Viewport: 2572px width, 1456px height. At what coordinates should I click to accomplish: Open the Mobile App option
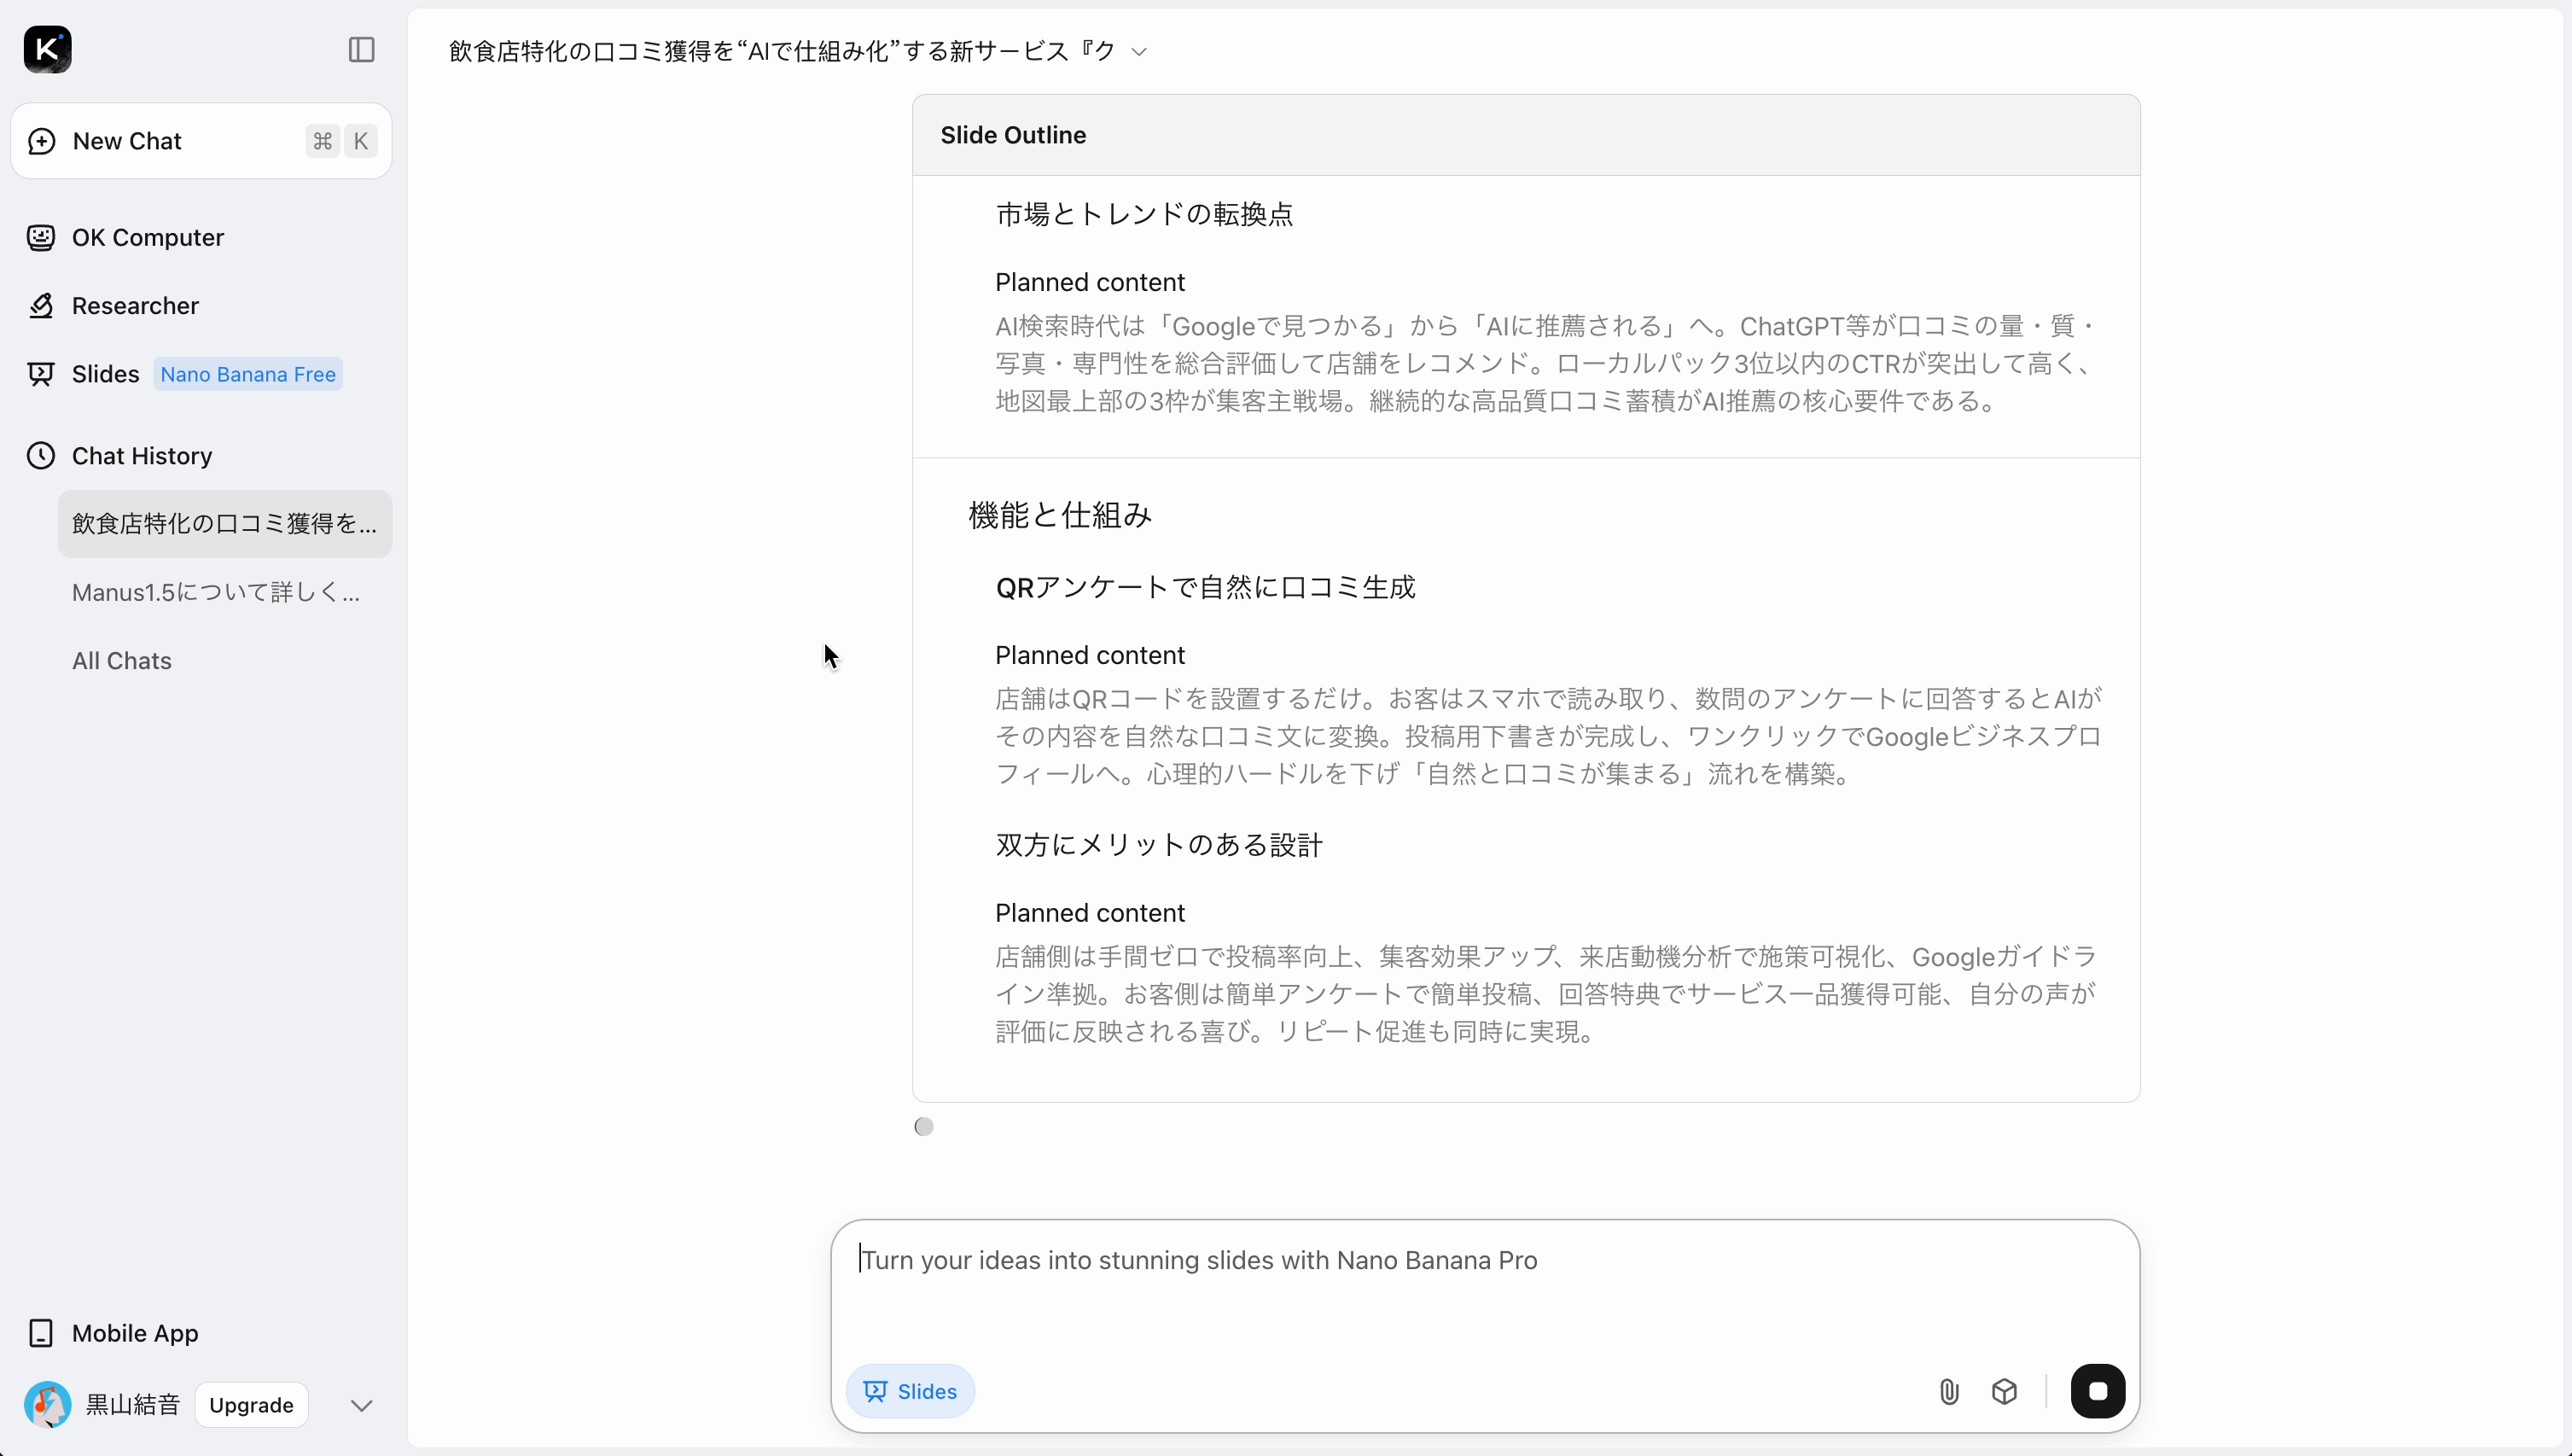[x=134, y=1333]
